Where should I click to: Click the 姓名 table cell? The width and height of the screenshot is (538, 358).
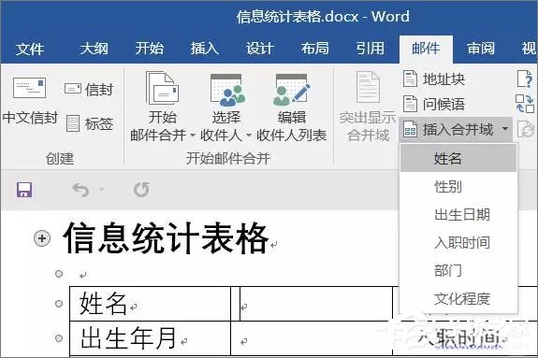150,304
